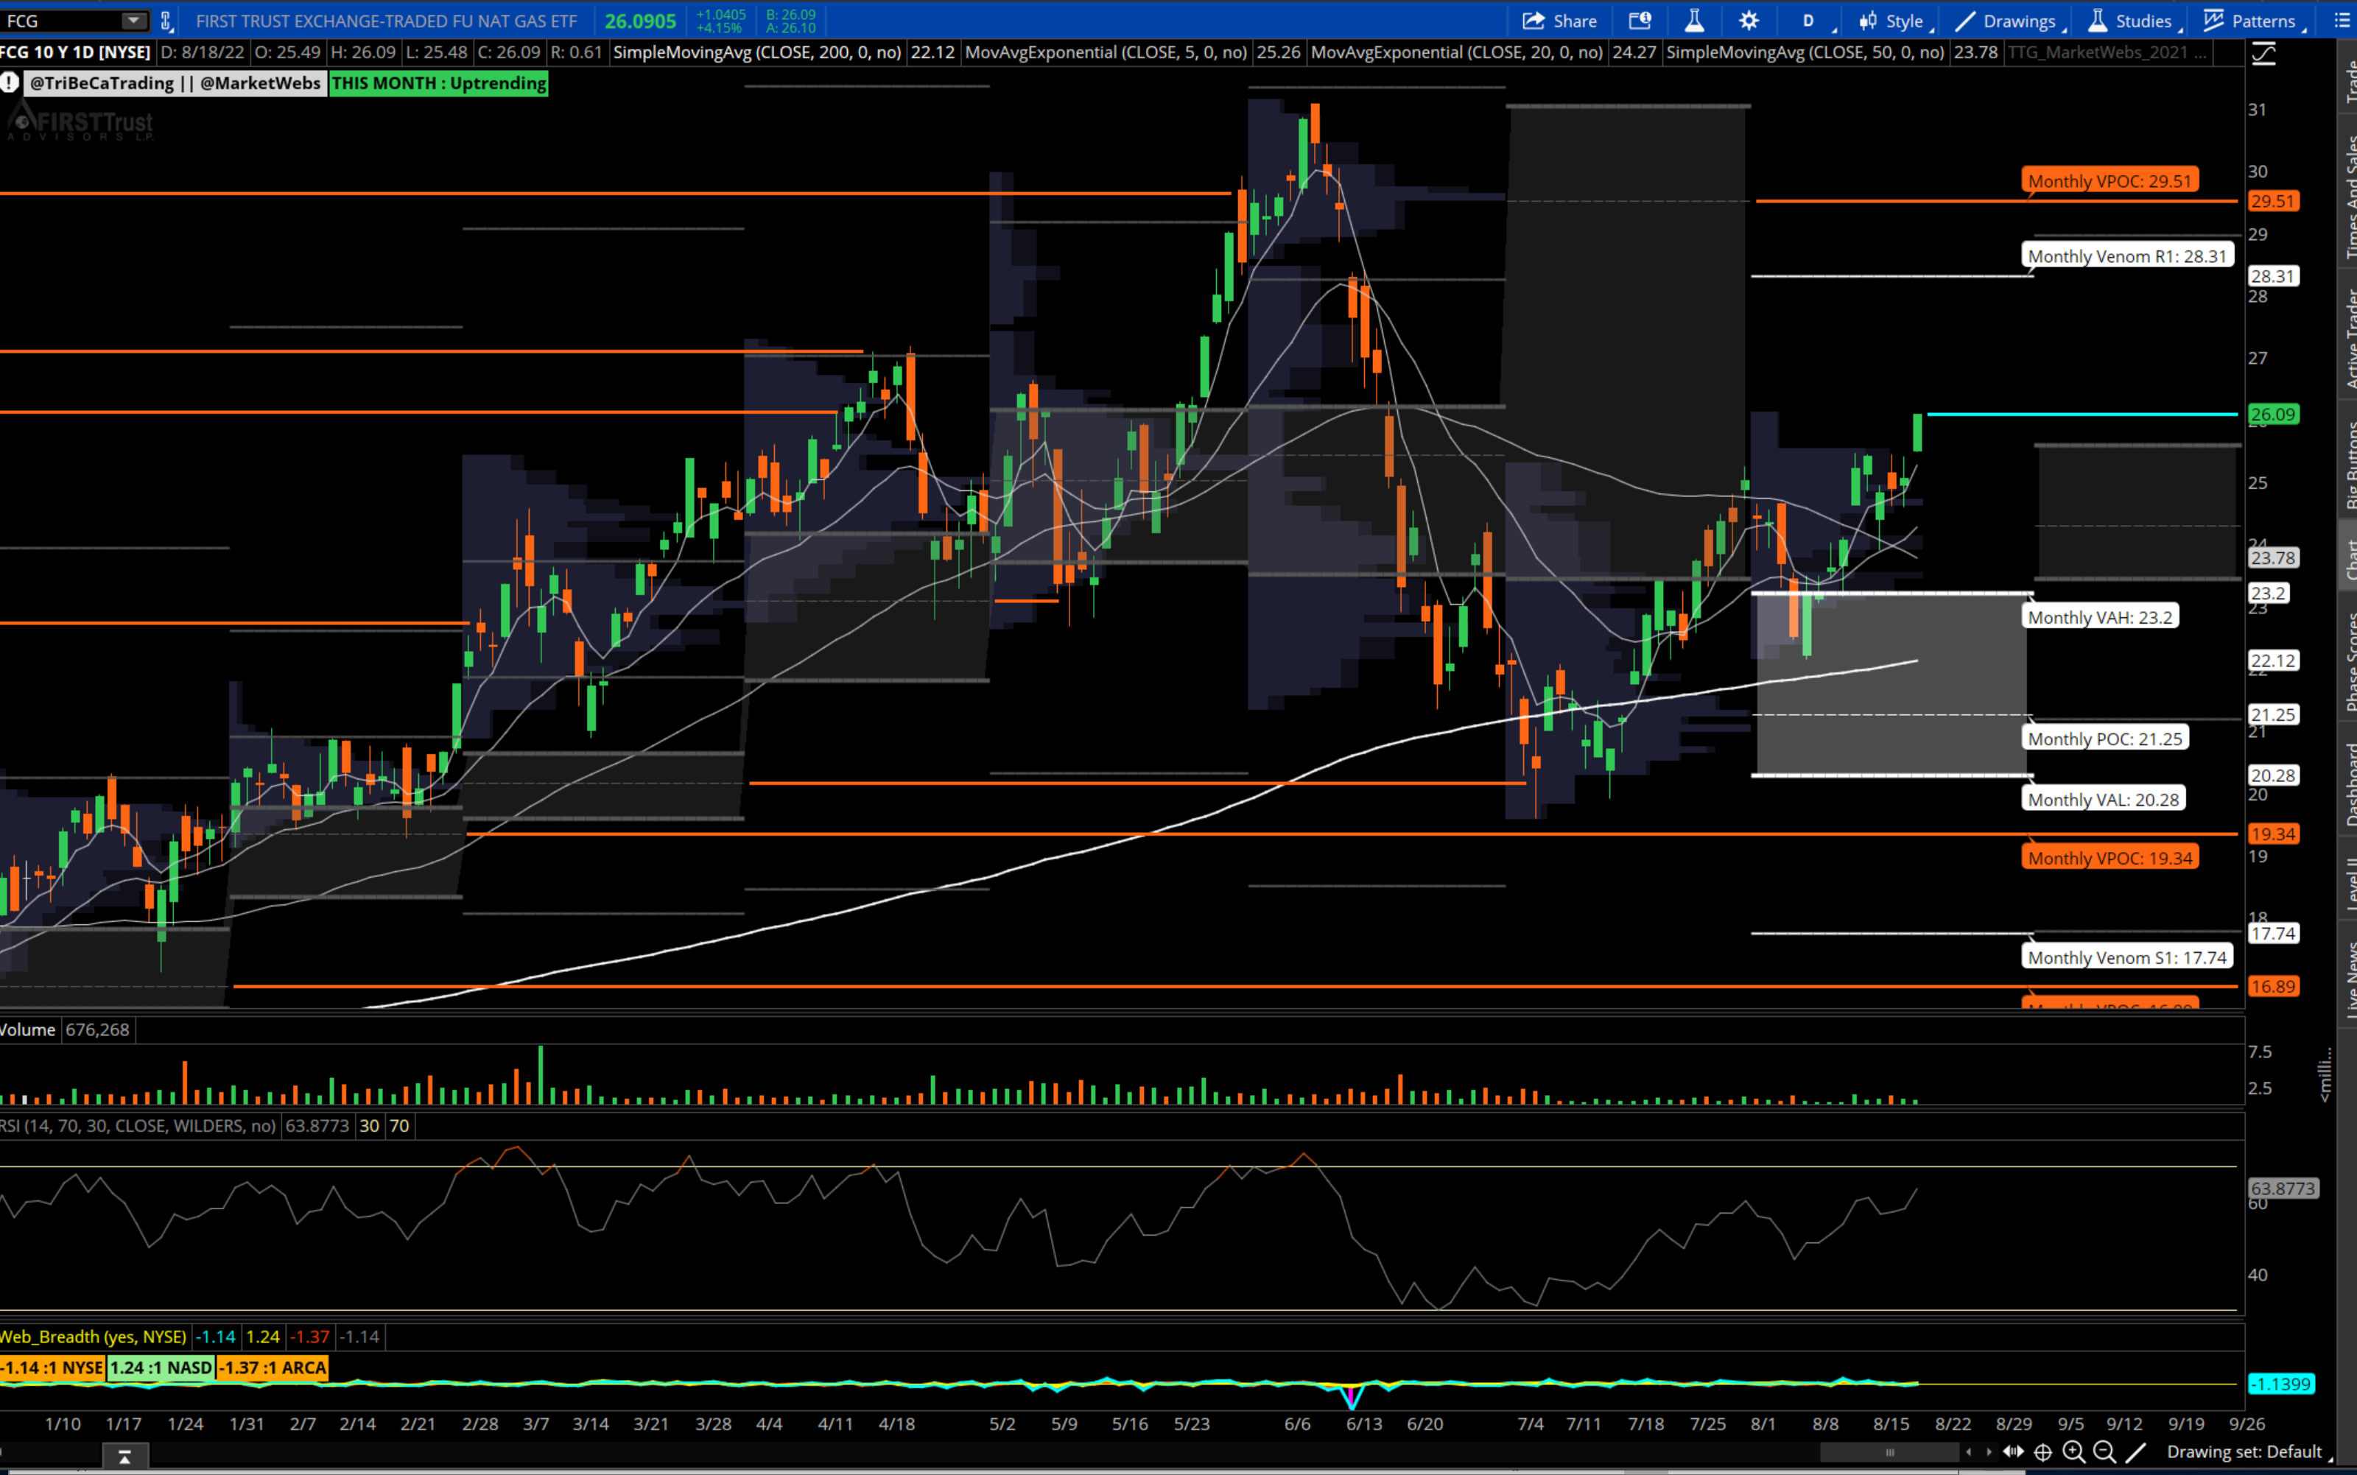Click the exclamation alert icon
The image size is (2357, 1475).
(10, 83)
